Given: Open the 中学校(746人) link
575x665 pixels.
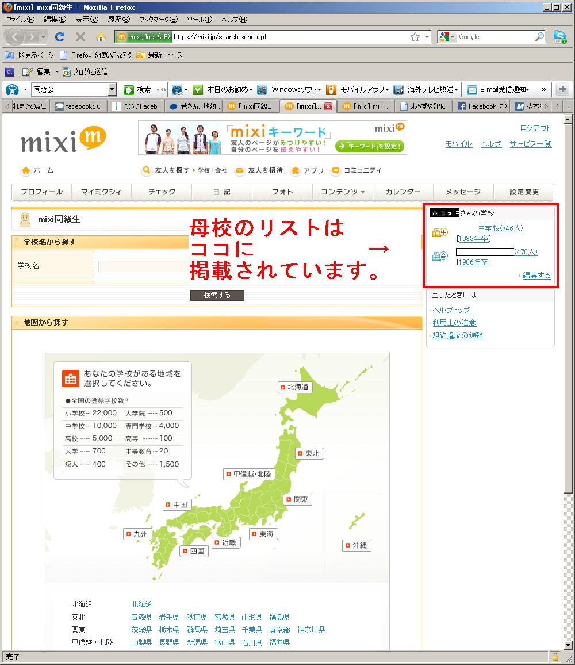Looking at the screenshot, I should click(501, 228).
